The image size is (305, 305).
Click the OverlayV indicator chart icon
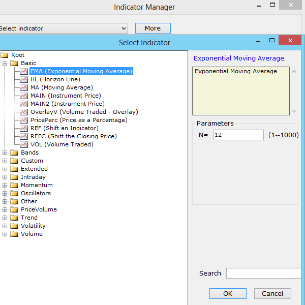pyautogui.click(x=24, y=112)
